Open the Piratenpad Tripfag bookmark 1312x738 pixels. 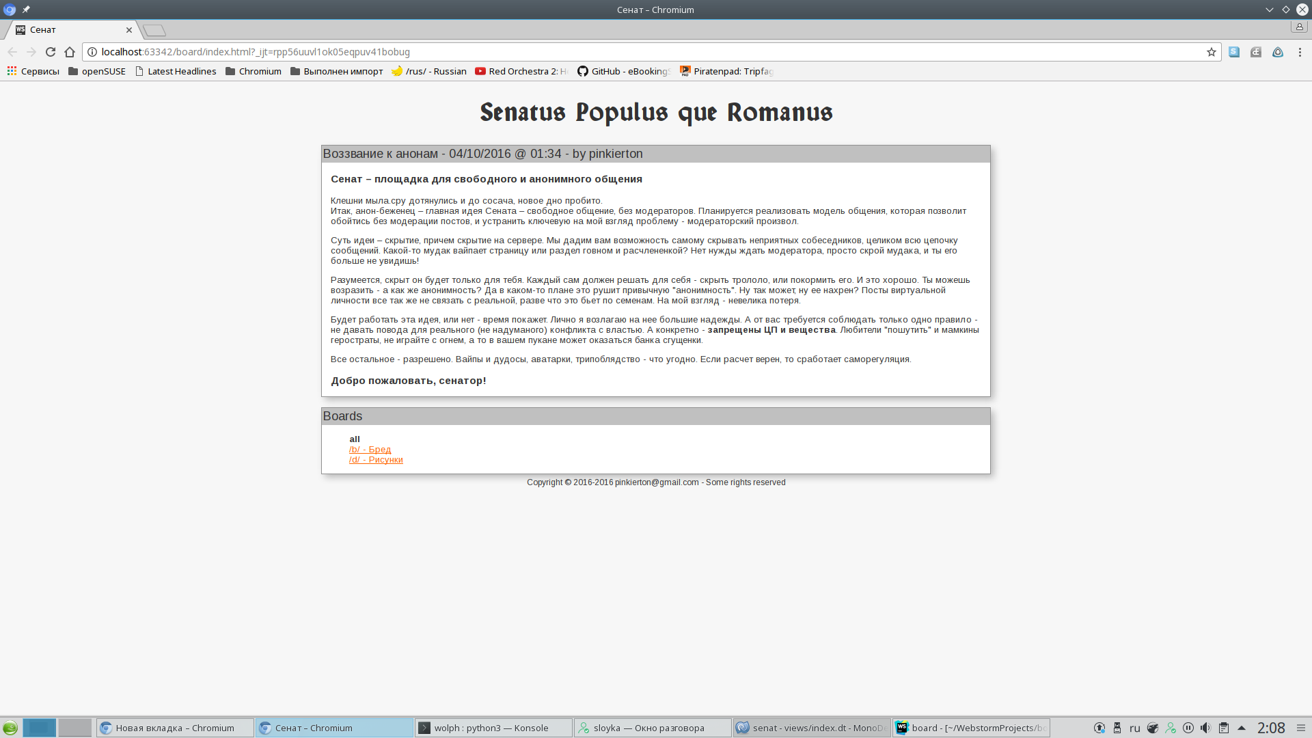[726, 71]
